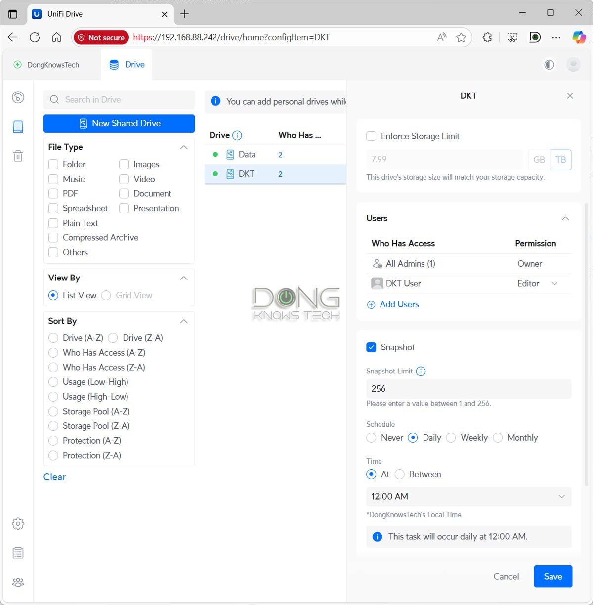Open the trash bin icon in sidebar

18,156
